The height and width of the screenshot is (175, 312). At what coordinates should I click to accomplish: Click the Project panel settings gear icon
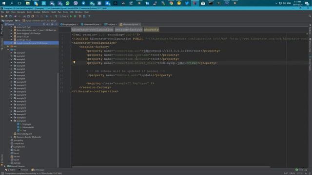tap(52, 24)
